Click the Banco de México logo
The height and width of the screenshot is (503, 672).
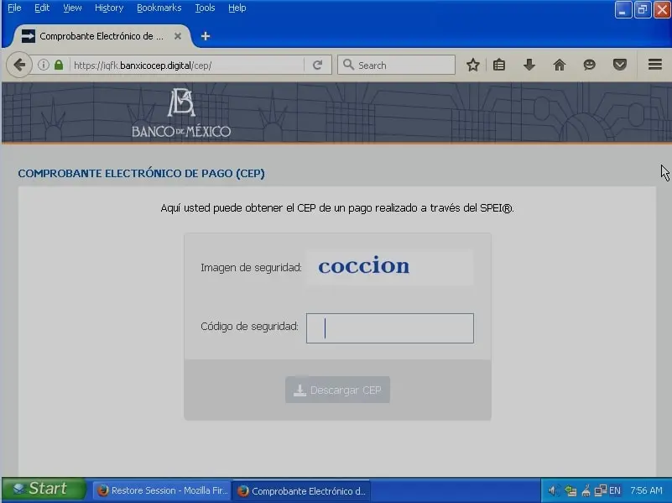click(181, 113)
